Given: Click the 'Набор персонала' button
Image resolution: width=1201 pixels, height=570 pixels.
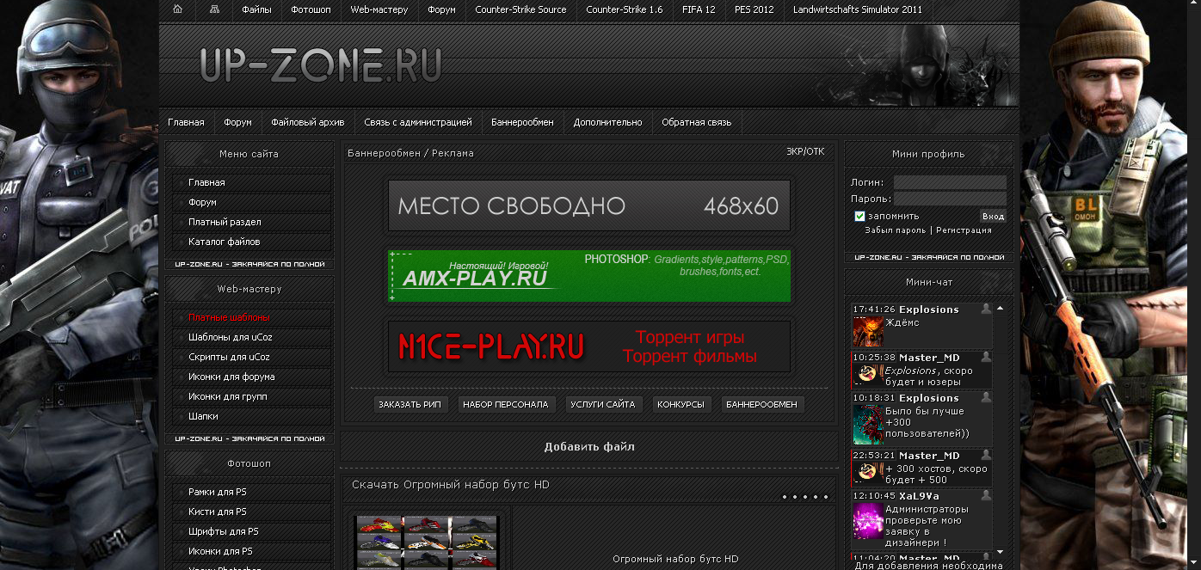Looking at the screenshot, I should point(505,404).
